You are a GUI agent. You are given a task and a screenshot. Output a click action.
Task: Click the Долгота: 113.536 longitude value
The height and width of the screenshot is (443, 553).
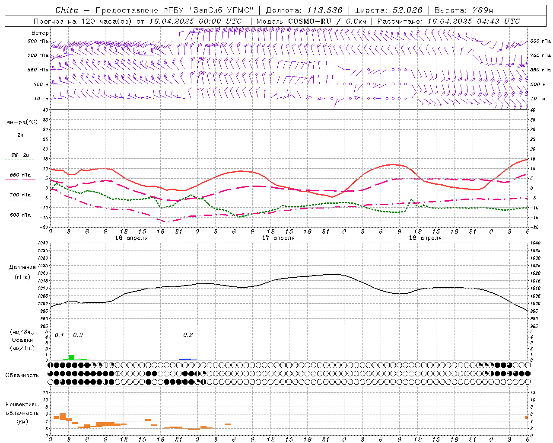[x=304, y=10]
